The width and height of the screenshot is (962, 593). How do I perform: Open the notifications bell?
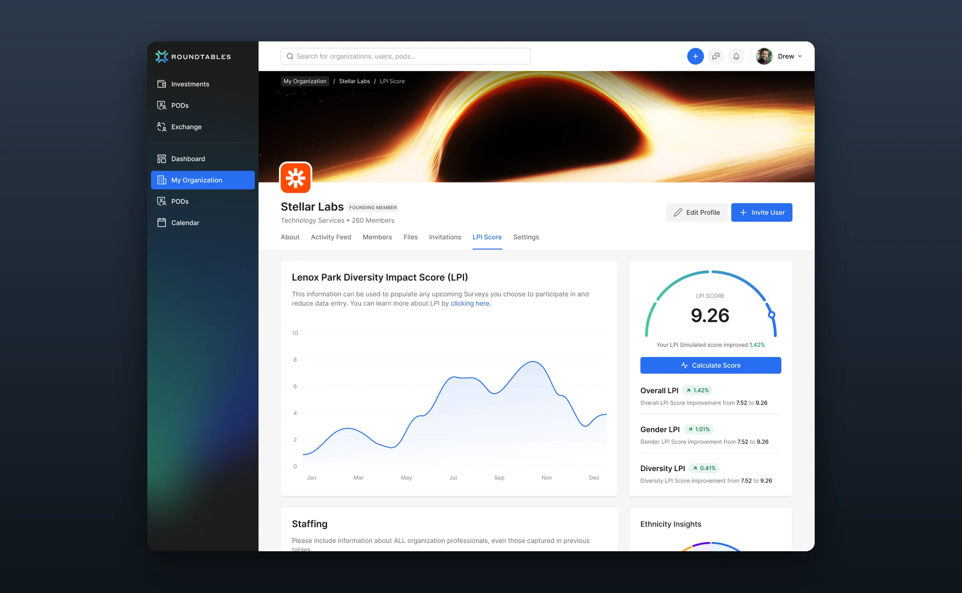tap(736, 56)
